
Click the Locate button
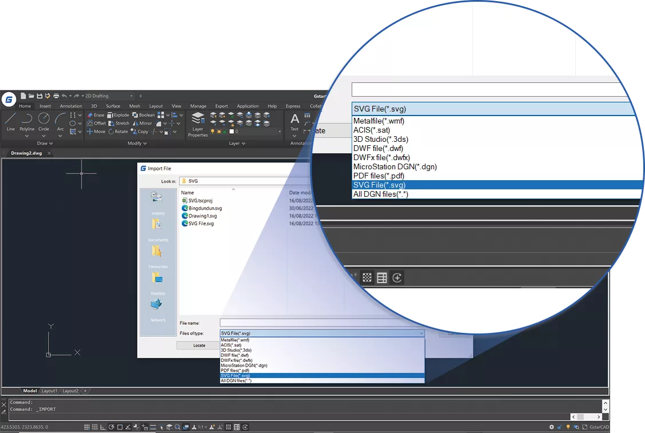(x=199, y=345)
